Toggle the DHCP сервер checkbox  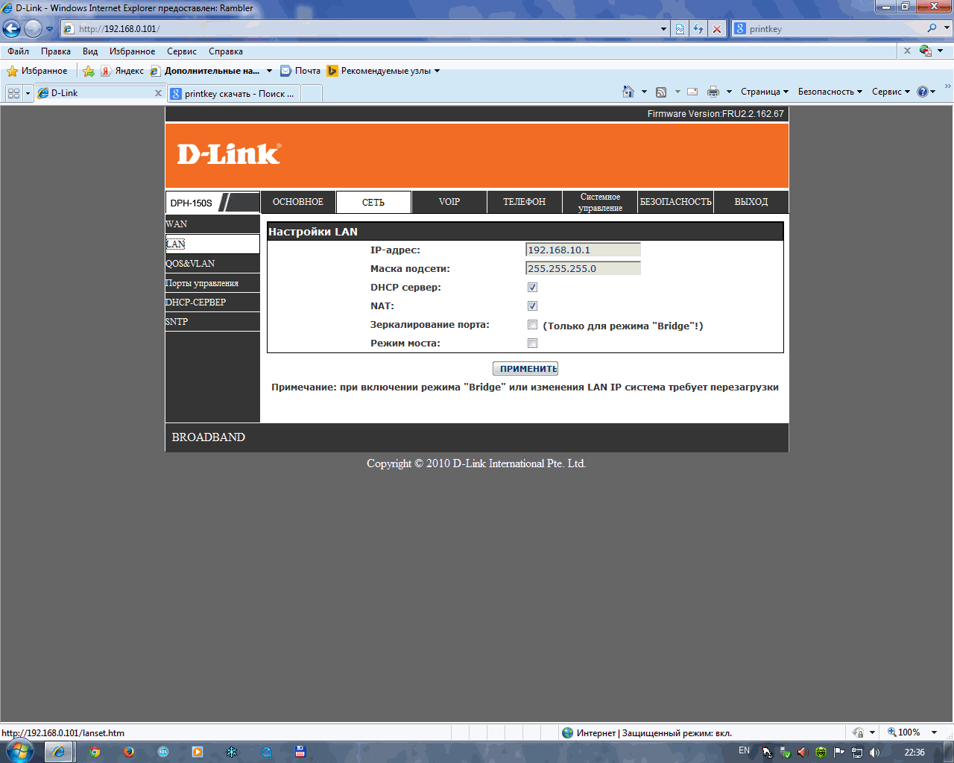(532, 287)
